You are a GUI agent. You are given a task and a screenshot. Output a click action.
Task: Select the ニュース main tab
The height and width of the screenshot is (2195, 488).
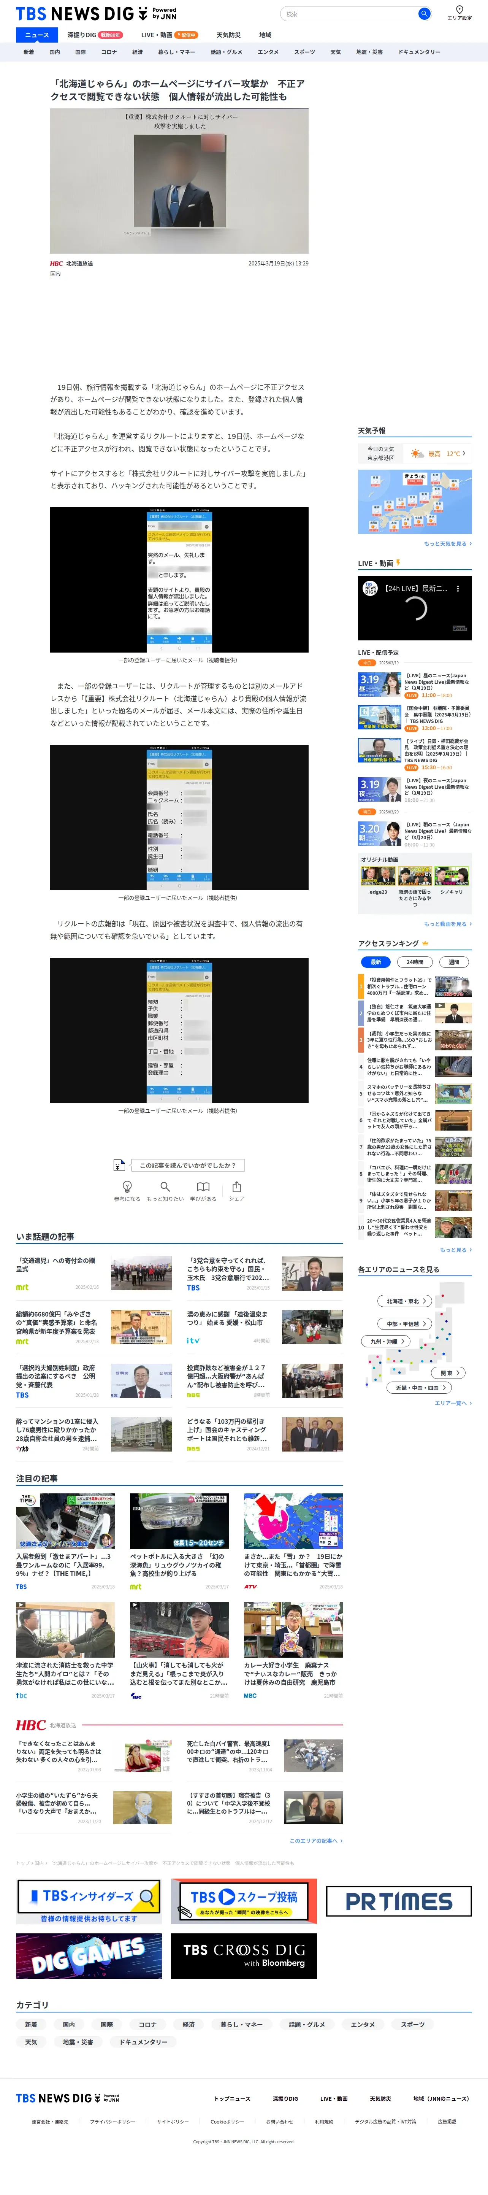pyautogui.click(x=36, y=35)
